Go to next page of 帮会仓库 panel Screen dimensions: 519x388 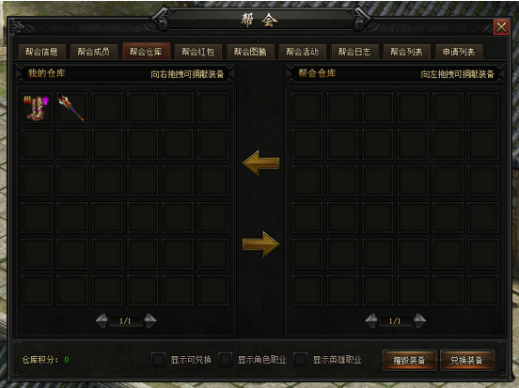click(x=419, y=320)
